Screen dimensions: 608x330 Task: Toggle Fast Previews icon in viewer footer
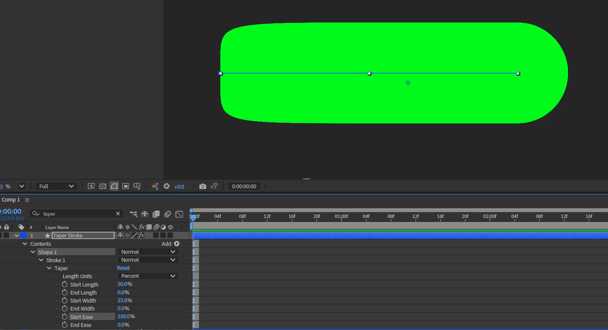(91, 186)
